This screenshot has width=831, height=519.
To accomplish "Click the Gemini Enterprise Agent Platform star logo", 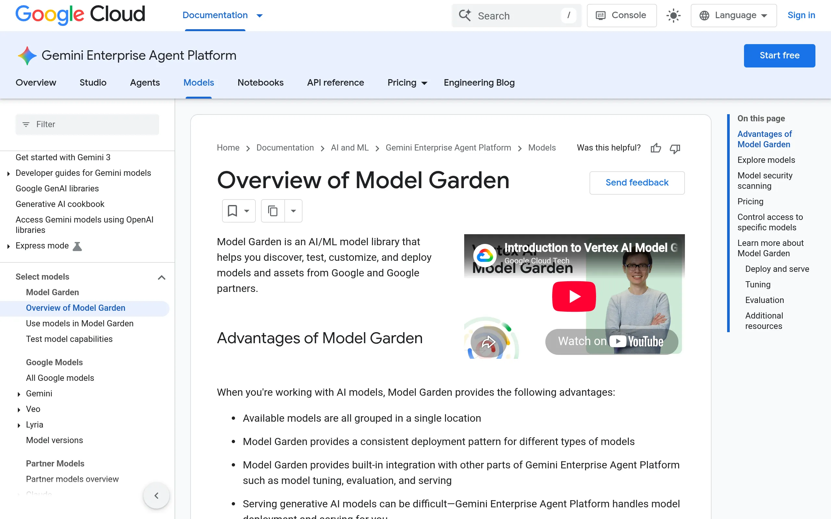I will tap(27, 55).
